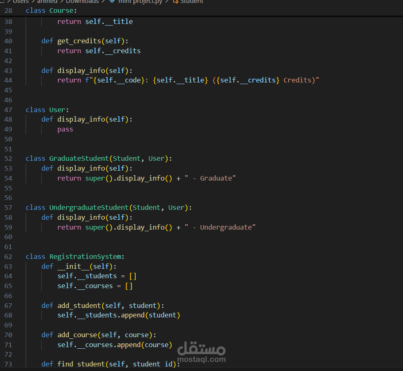
Task: Click User base class on line 57
Action: click(x=176, y=208)
